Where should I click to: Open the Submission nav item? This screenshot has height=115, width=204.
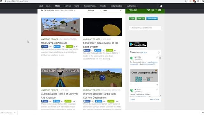pyautogui.click(x=132, y=6)
